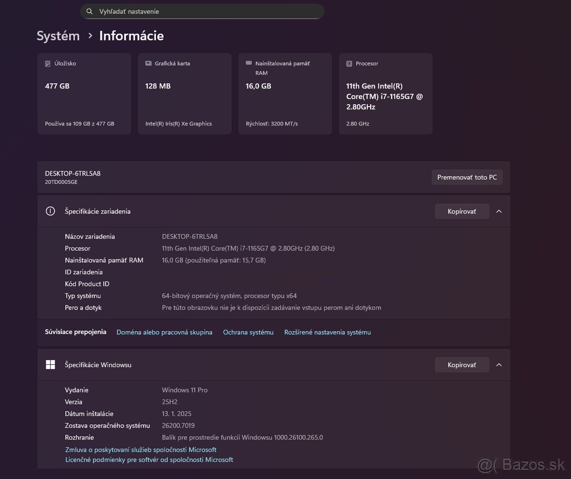Open the Microsoft services agreement link
This screenshot has width=571, height=479.
pos(140,449)
